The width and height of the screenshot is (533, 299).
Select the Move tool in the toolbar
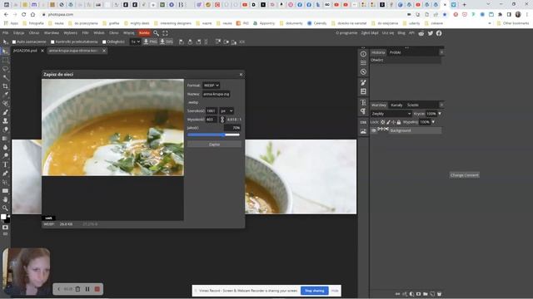coord(5,51)
